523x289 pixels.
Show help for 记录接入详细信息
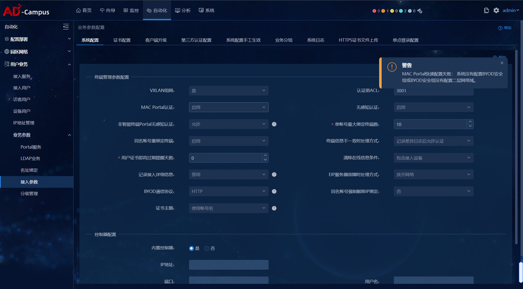274,174
